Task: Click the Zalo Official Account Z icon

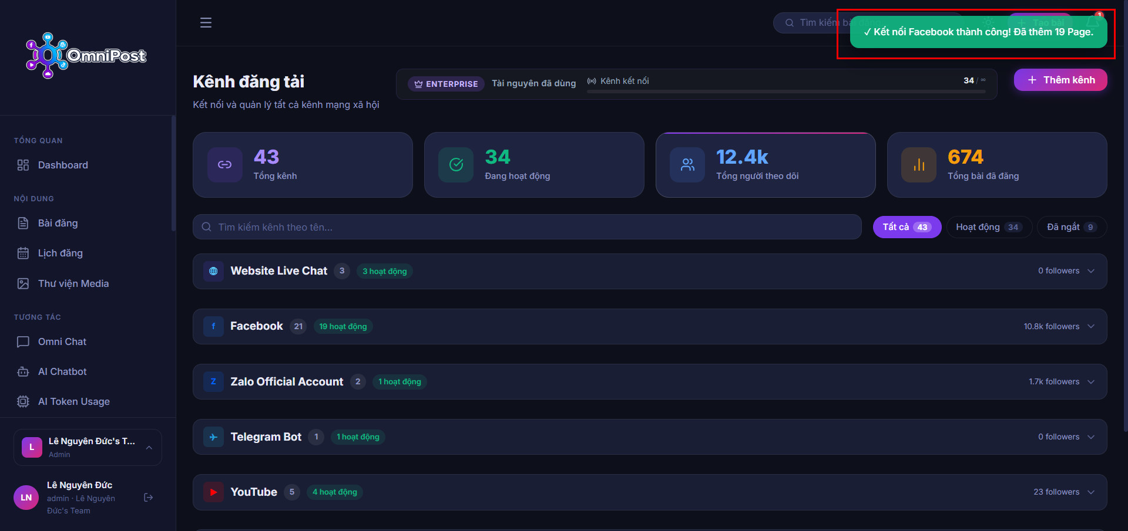Action: tap(213, 381)
